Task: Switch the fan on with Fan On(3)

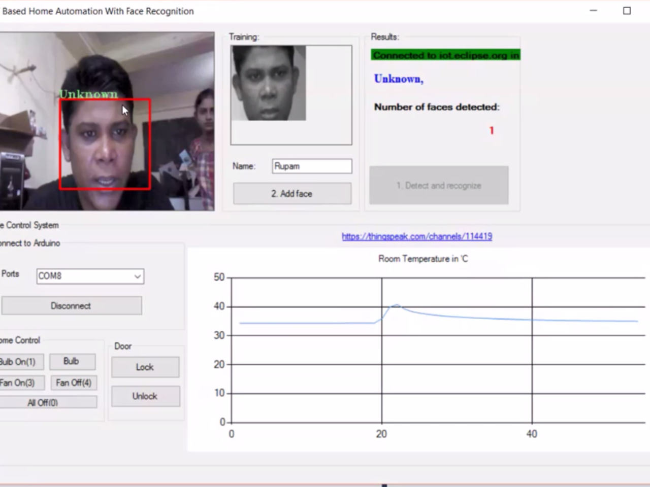Action: point(20,383)
